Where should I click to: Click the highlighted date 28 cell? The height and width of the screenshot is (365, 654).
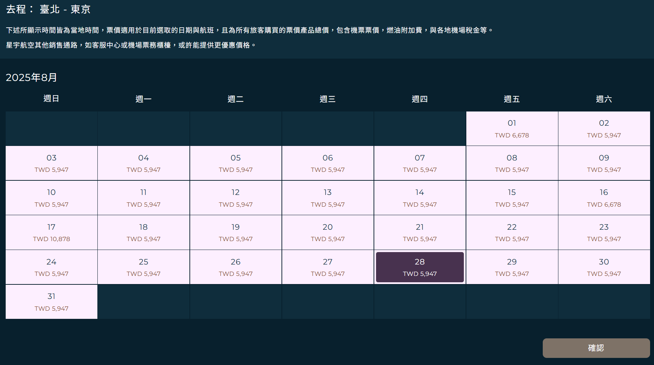[420, 267]
